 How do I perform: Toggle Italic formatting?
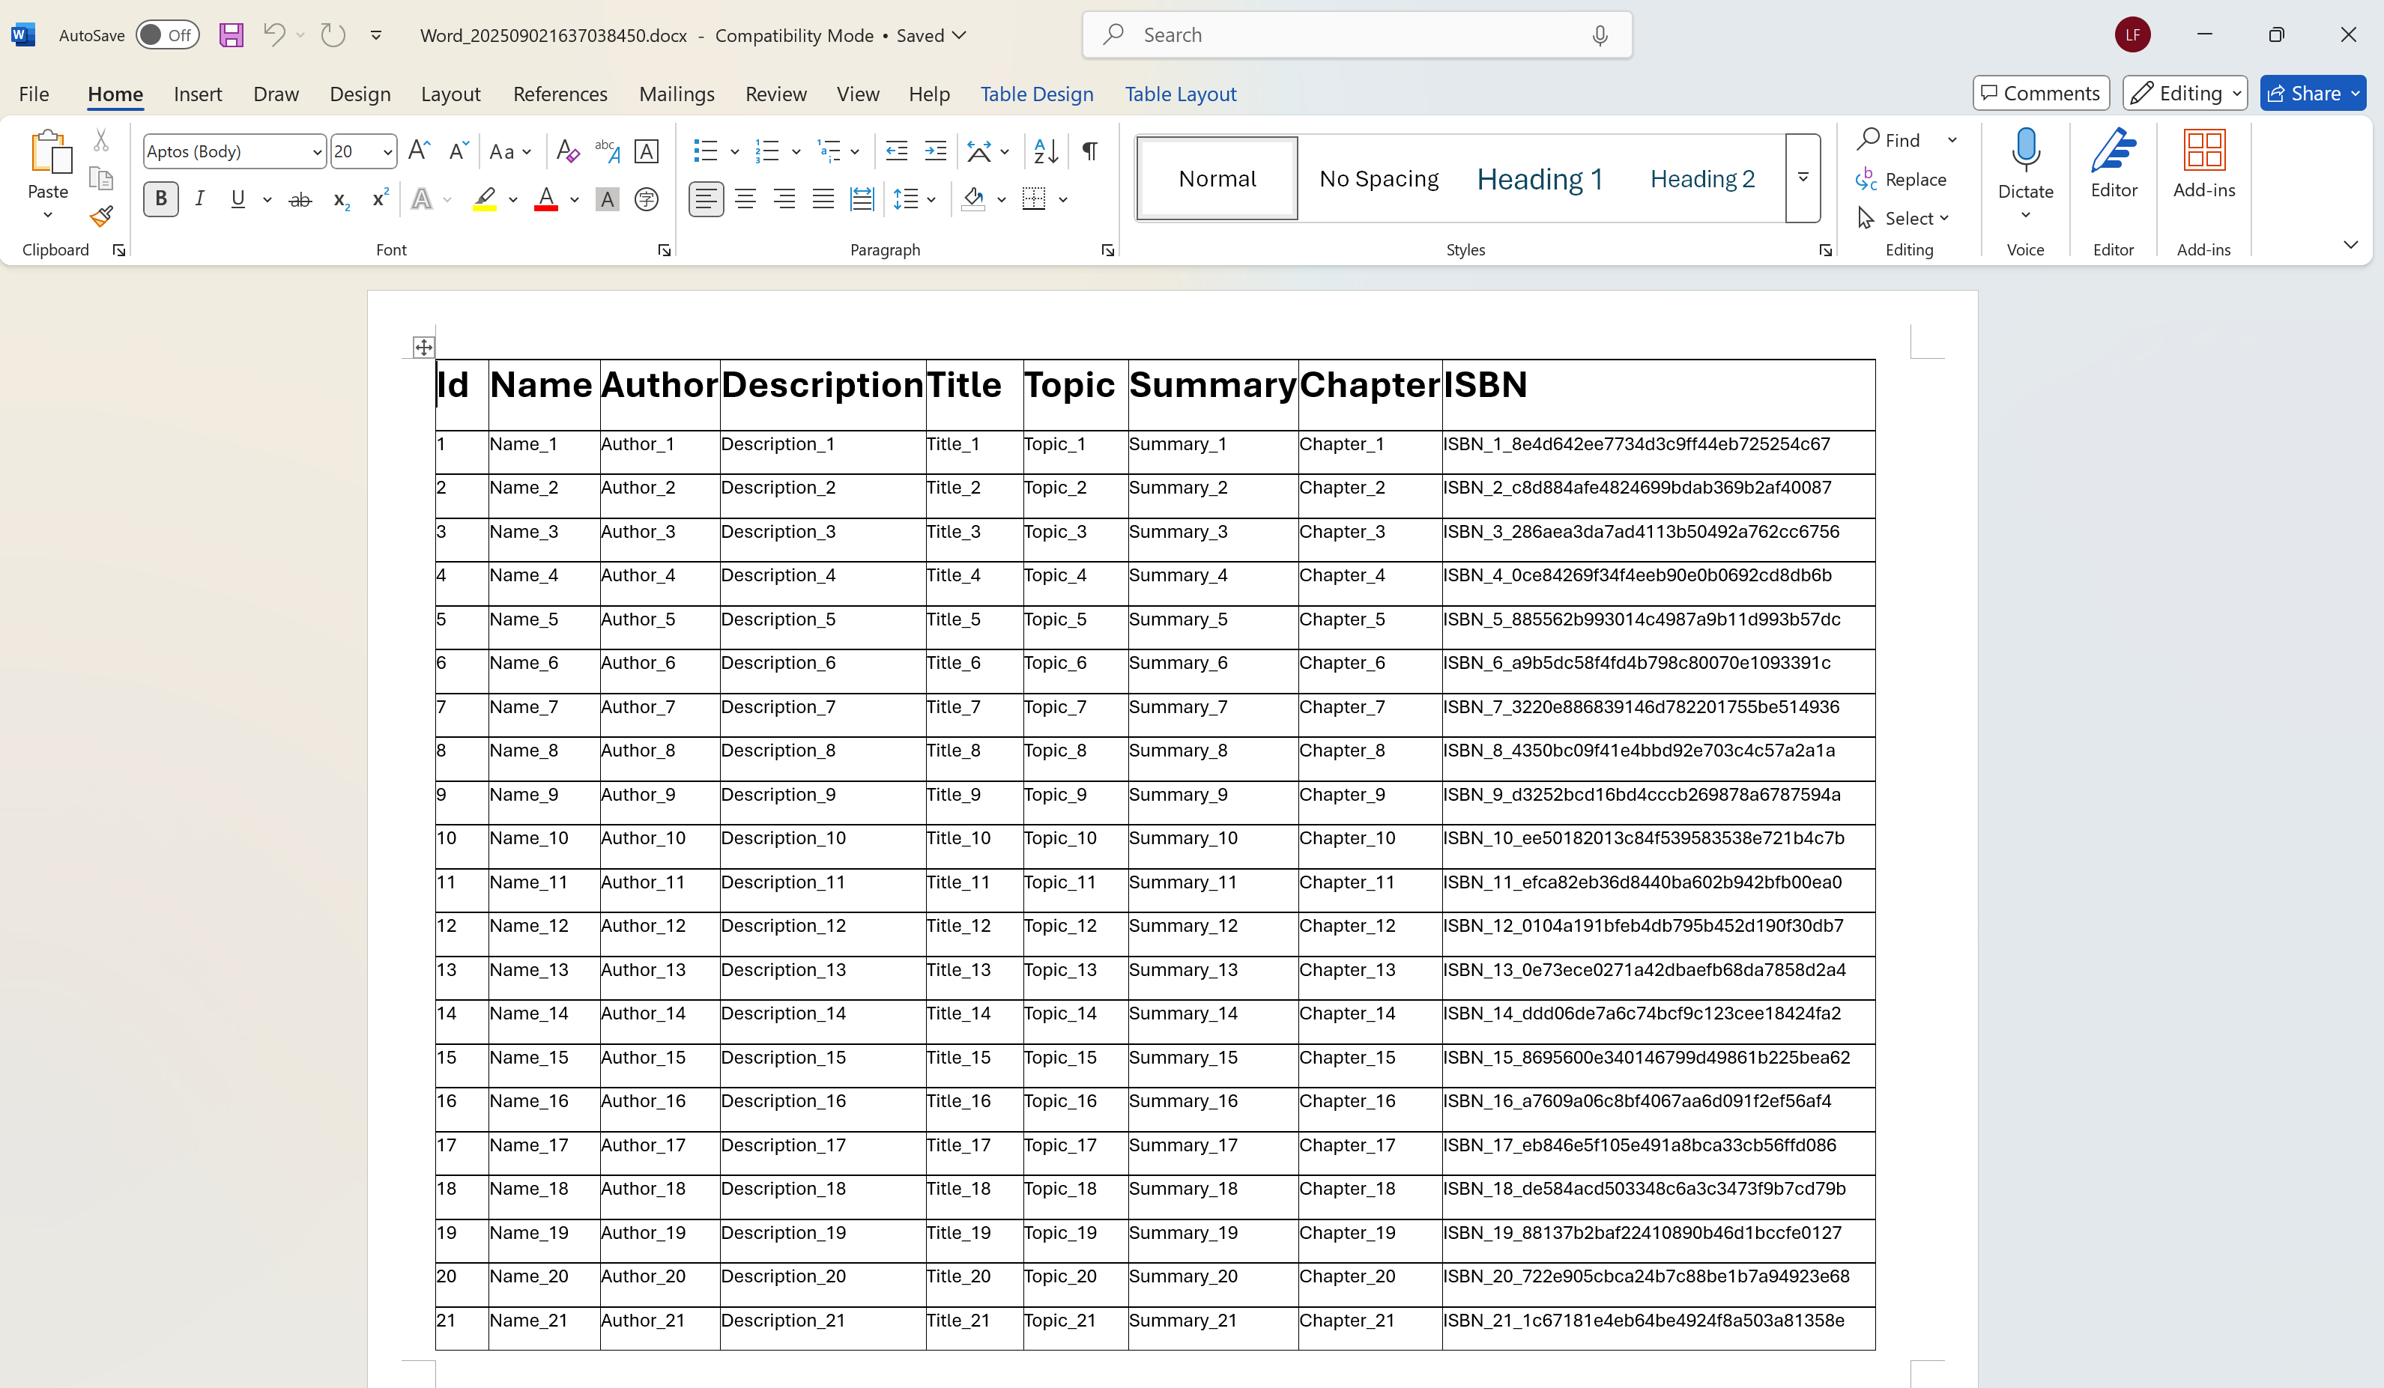pos(199,200)
